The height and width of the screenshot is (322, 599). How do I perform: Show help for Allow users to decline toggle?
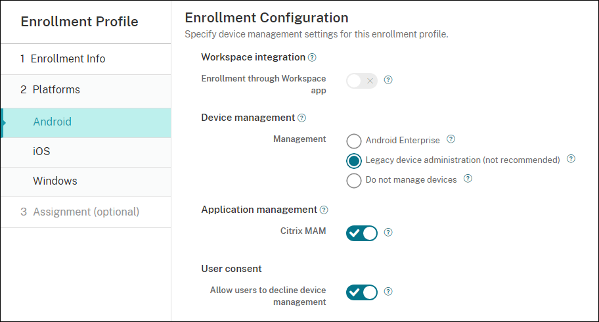click(x=388, y=291)
